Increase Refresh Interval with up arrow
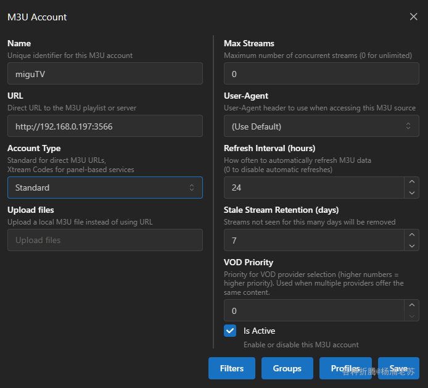This screenshot has height=388, width=428. (x=412, y=182)
